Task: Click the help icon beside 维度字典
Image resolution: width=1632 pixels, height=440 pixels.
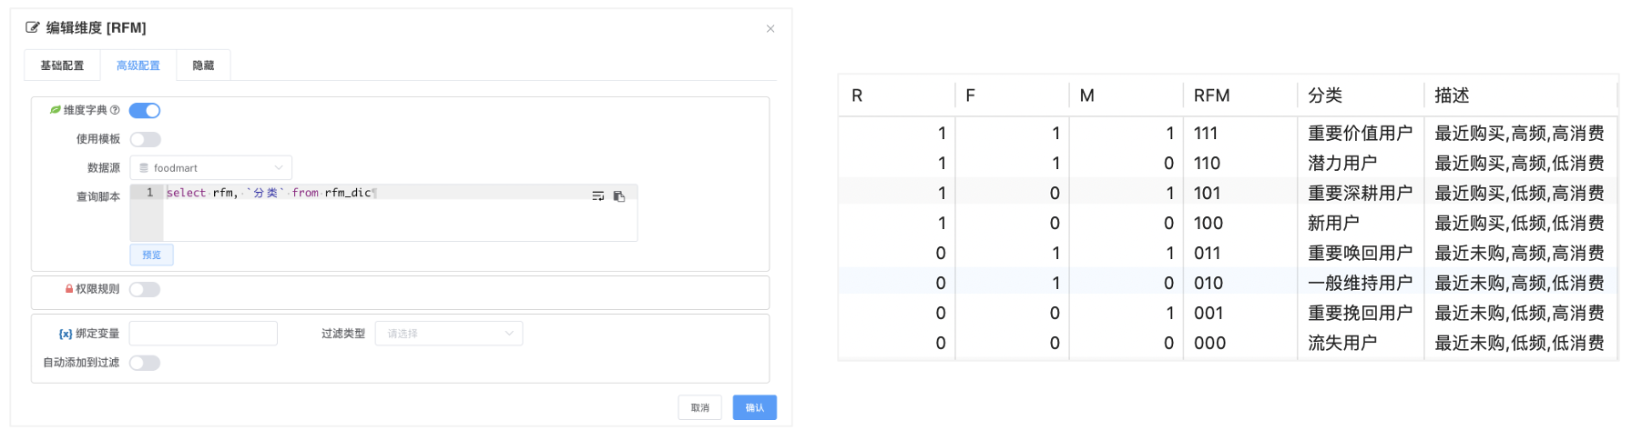Action: [115, 110]
